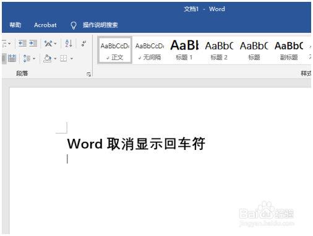Screen dimensions: 313x236
Task: Click the '文档1 - Word' title text
Action: 204,9
